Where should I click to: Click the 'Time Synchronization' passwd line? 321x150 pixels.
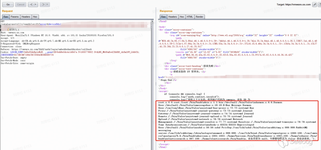[206, 125]
